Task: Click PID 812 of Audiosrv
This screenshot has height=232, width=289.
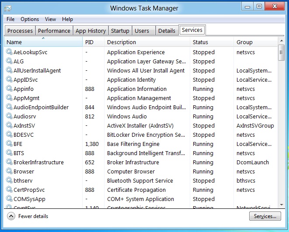Action: (90, 117)
